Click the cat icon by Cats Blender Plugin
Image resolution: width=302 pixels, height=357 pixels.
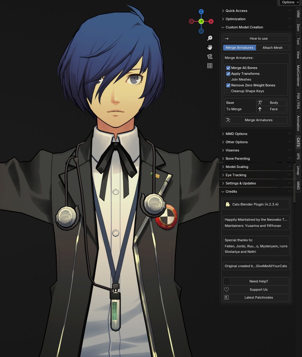228,204
